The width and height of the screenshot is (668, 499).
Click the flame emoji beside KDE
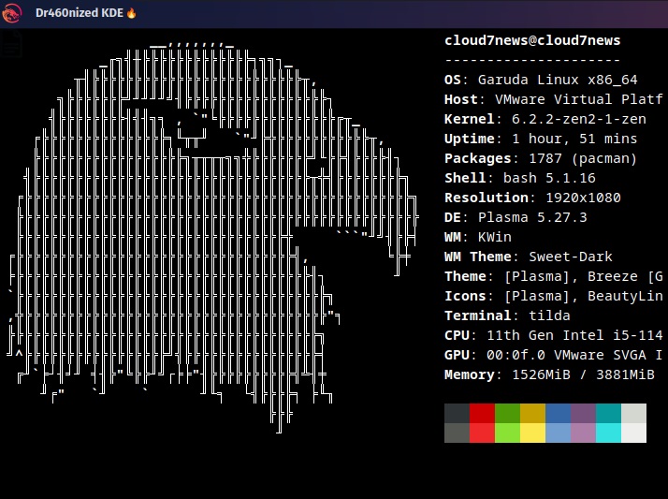click(x=131, y=13)
